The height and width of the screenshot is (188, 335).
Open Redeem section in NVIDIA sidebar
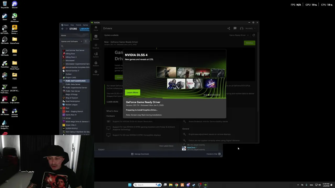[x=96, y=64]
